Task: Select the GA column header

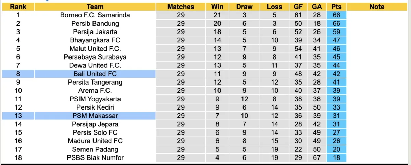Action: click(317, 7)
